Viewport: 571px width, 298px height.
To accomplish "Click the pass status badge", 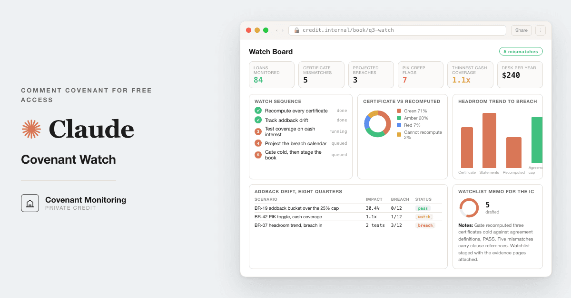I will pyautogui.click(x=423, y=208).
